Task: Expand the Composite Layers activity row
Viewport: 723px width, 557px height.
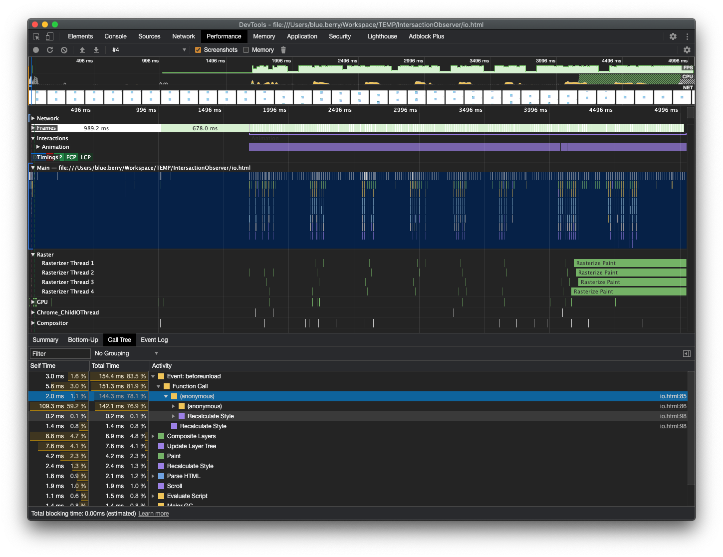Action: click(x=153, y=436)
